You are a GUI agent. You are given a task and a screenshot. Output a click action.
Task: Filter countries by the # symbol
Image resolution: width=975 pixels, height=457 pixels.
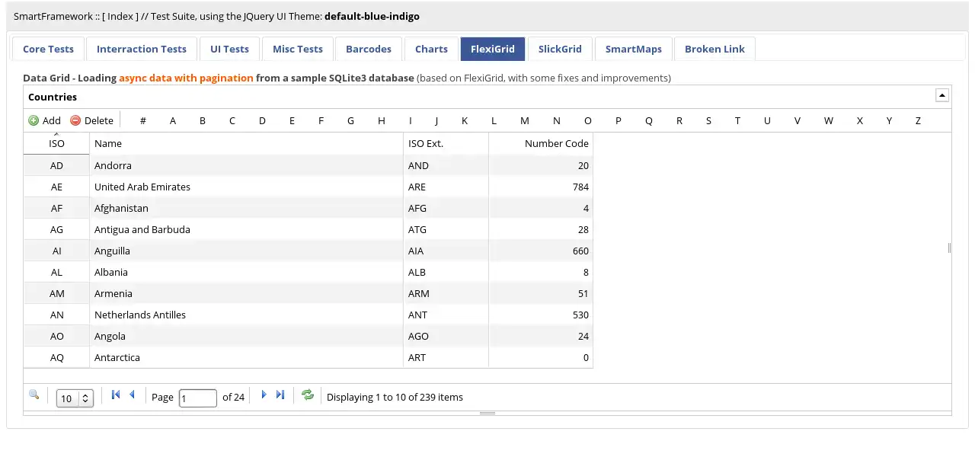click(143, 120)
